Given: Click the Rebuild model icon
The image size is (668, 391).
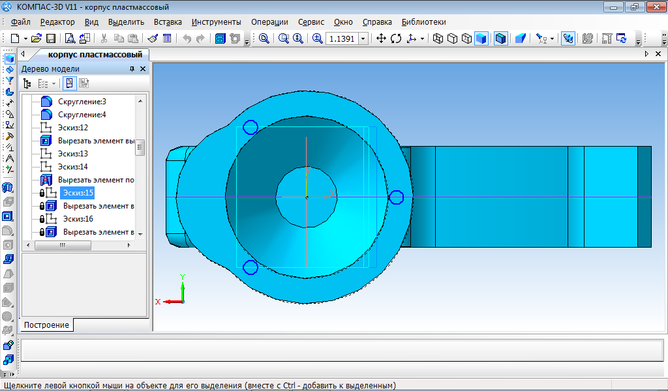Looking at the screenshot, I should tap(621, 38).
